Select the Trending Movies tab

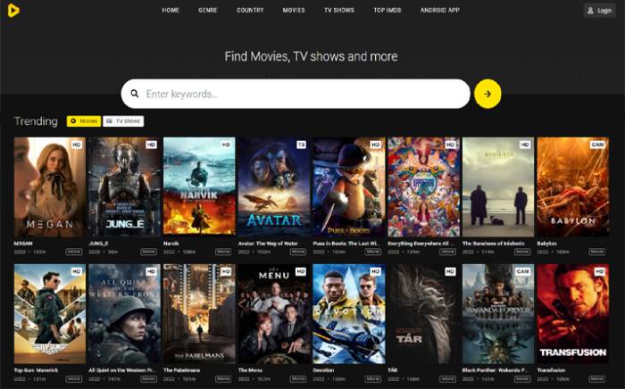pyautogui.click(x=84, y=121)
